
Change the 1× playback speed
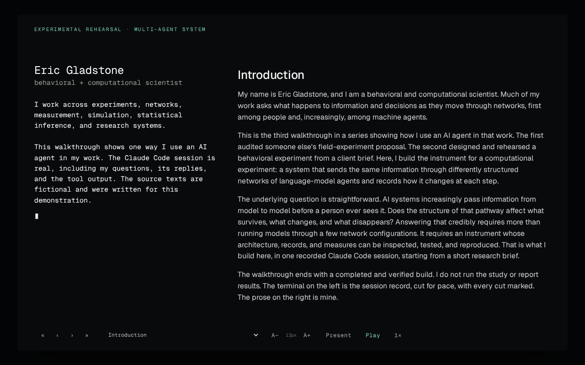398,335
